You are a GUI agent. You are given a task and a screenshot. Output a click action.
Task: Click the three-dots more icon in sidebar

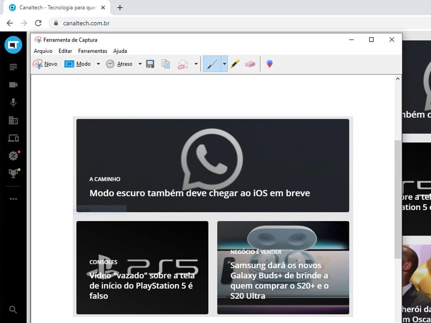click(13, 199)
